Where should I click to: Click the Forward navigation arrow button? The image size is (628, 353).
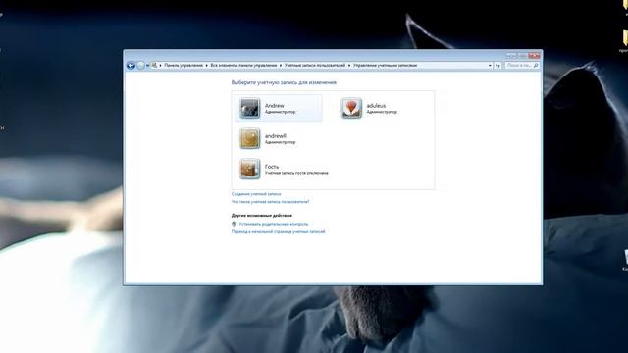(x=140, y=66)
